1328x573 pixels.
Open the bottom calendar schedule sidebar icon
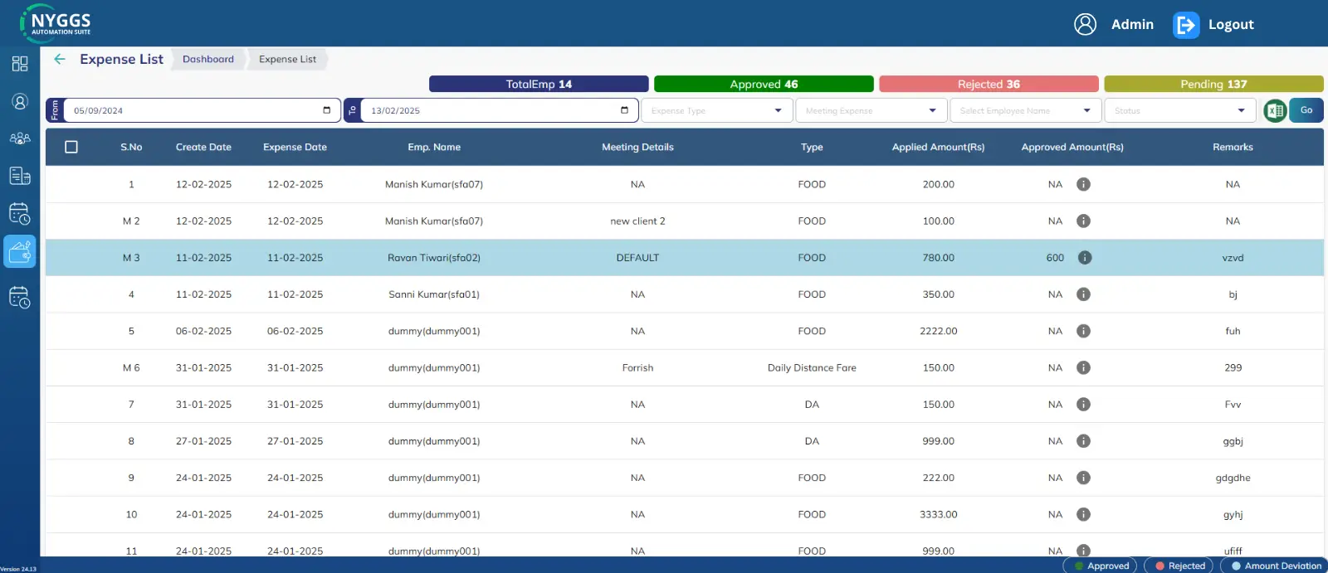(x=20, y=297)
